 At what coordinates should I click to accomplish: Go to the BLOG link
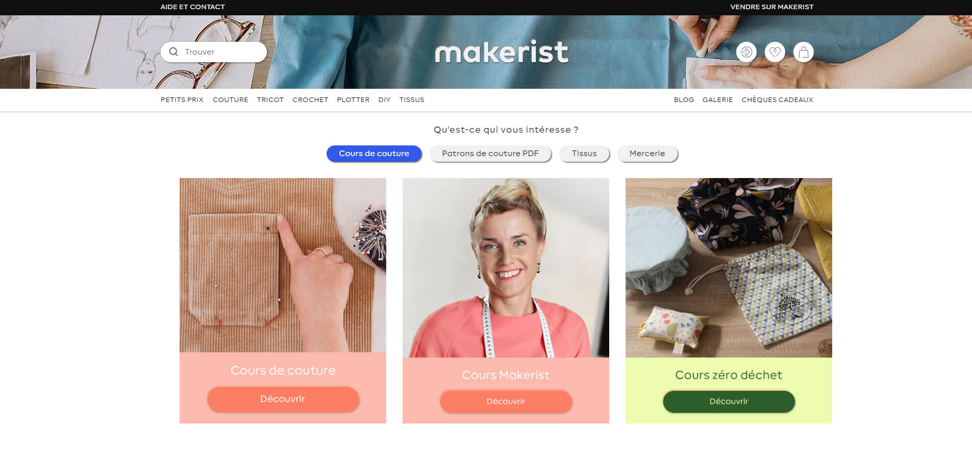pyautogui.click(x=684, y=99)
